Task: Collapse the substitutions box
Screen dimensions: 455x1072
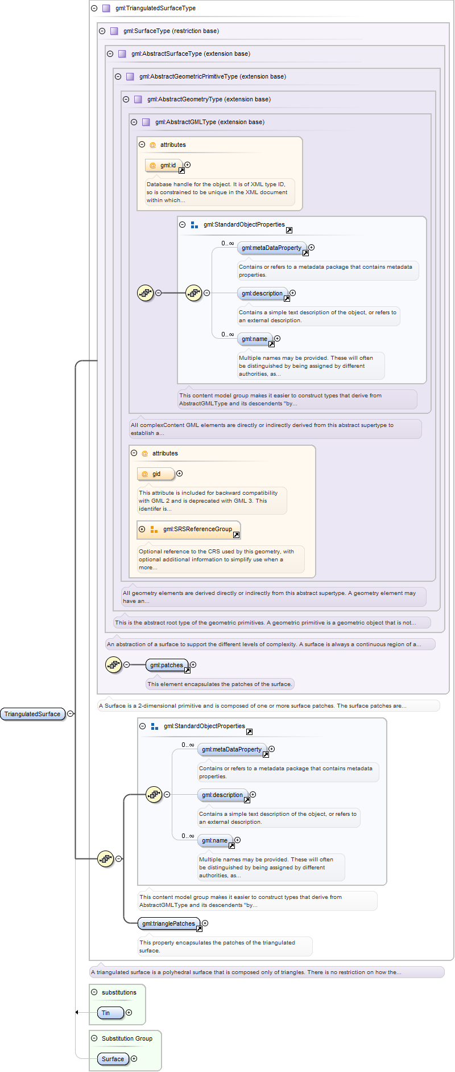Action: click(x=94, y=992)
